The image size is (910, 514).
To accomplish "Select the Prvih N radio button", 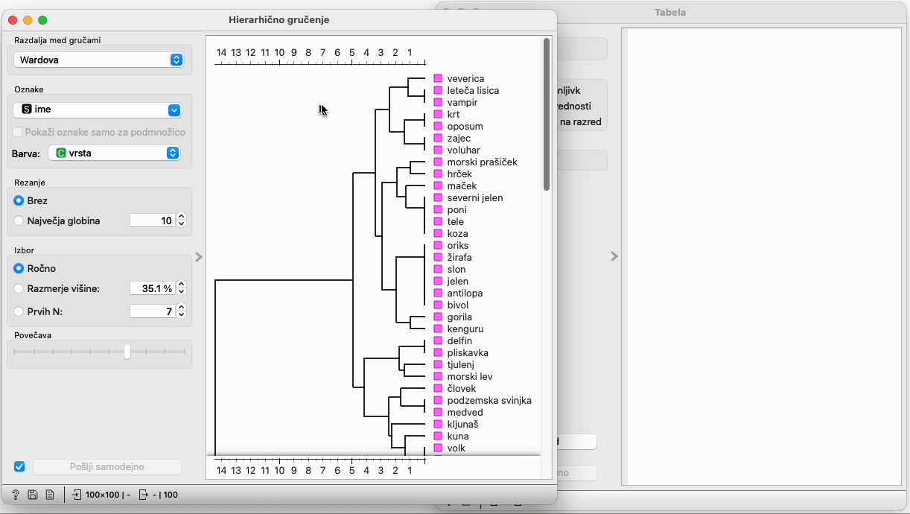I will [x=19, y=311].
